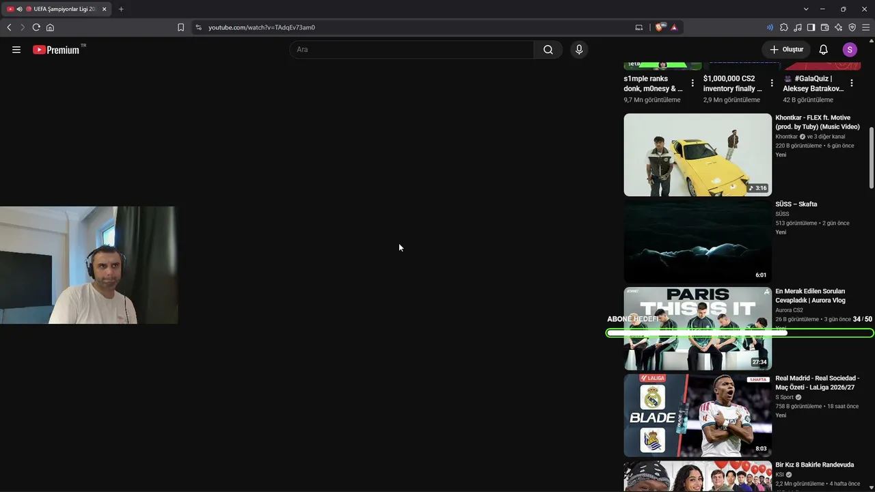This screenshot has height=492, width=875.
Task: Open the YouTube guide hamburger menu
Action: point(16,50)
